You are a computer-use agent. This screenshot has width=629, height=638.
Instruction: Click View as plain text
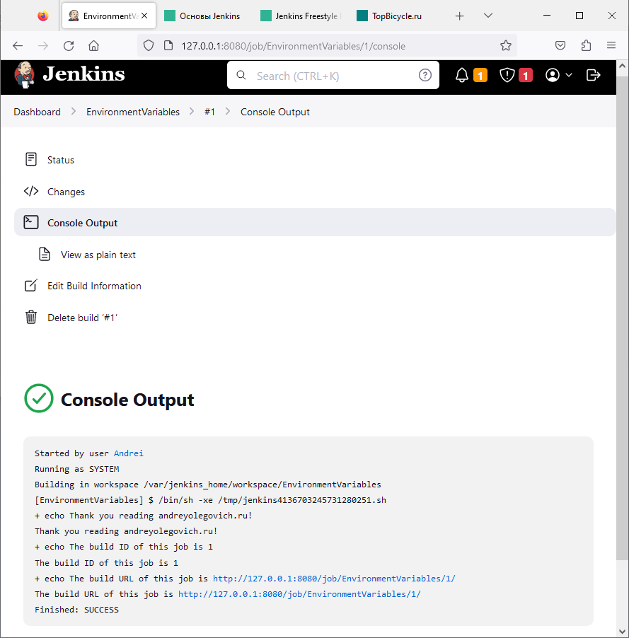(x=98, y=255)
